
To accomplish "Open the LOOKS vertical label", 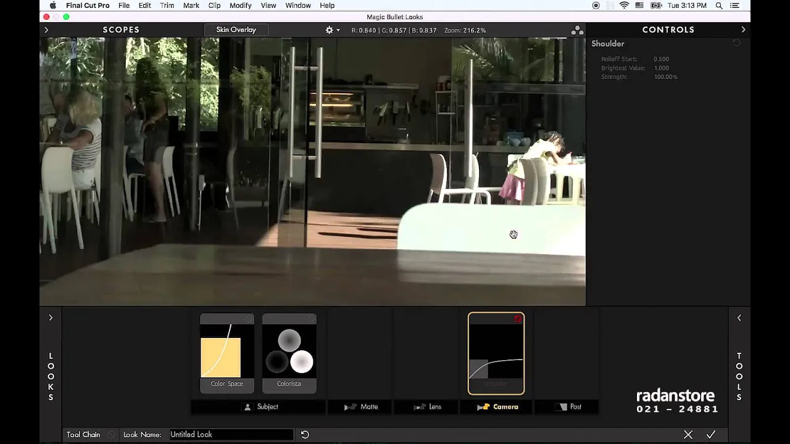I will pos(51,377).
